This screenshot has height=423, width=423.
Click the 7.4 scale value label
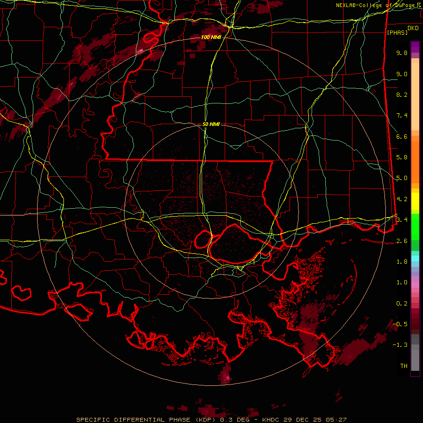[x=402, y=116]
